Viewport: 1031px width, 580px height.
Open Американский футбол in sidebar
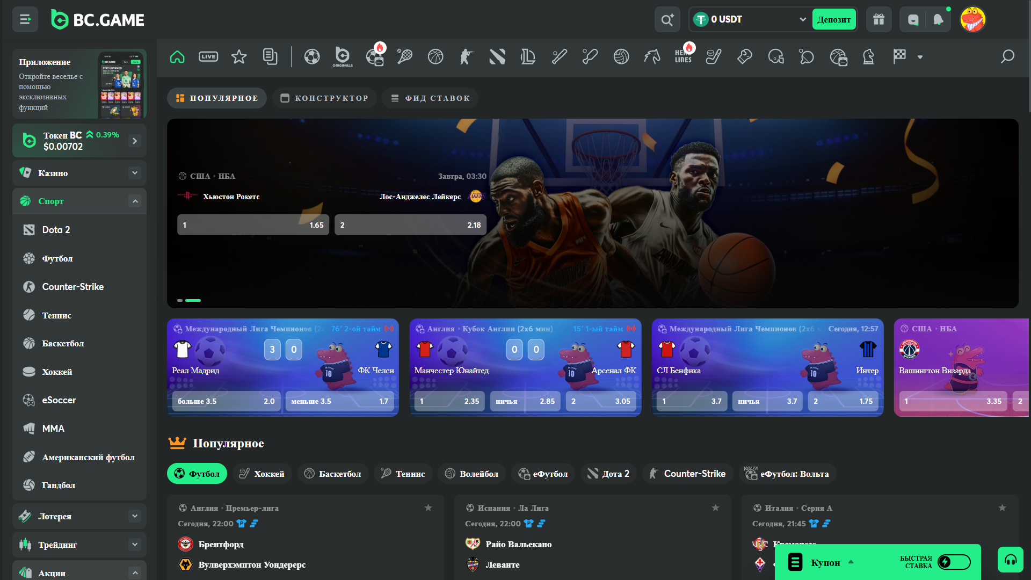click(x=79, y=457)
